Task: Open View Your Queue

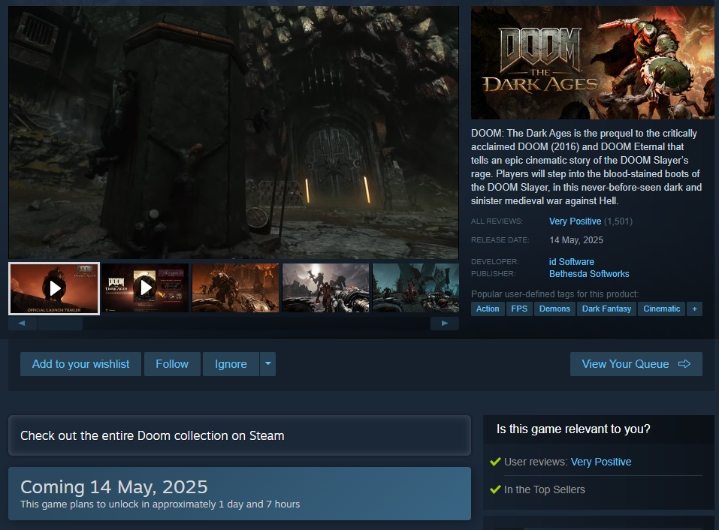Action: point(636,364)
